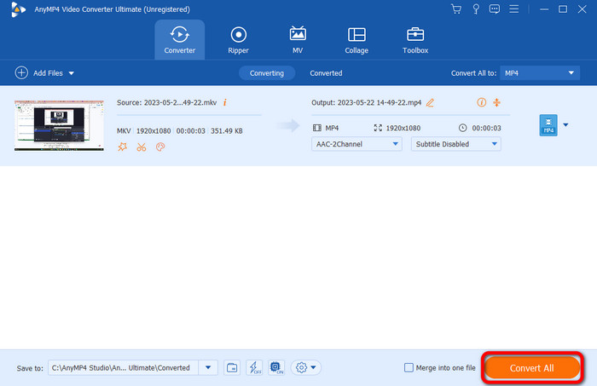Open the feedback chat icon
This screenshot has width=597, height=386.
pos(494,9)
